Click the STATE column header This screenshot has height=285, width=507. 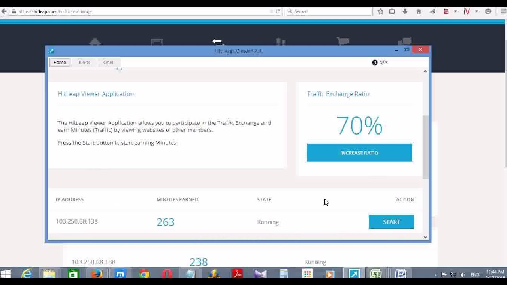[x=264, y=199]
